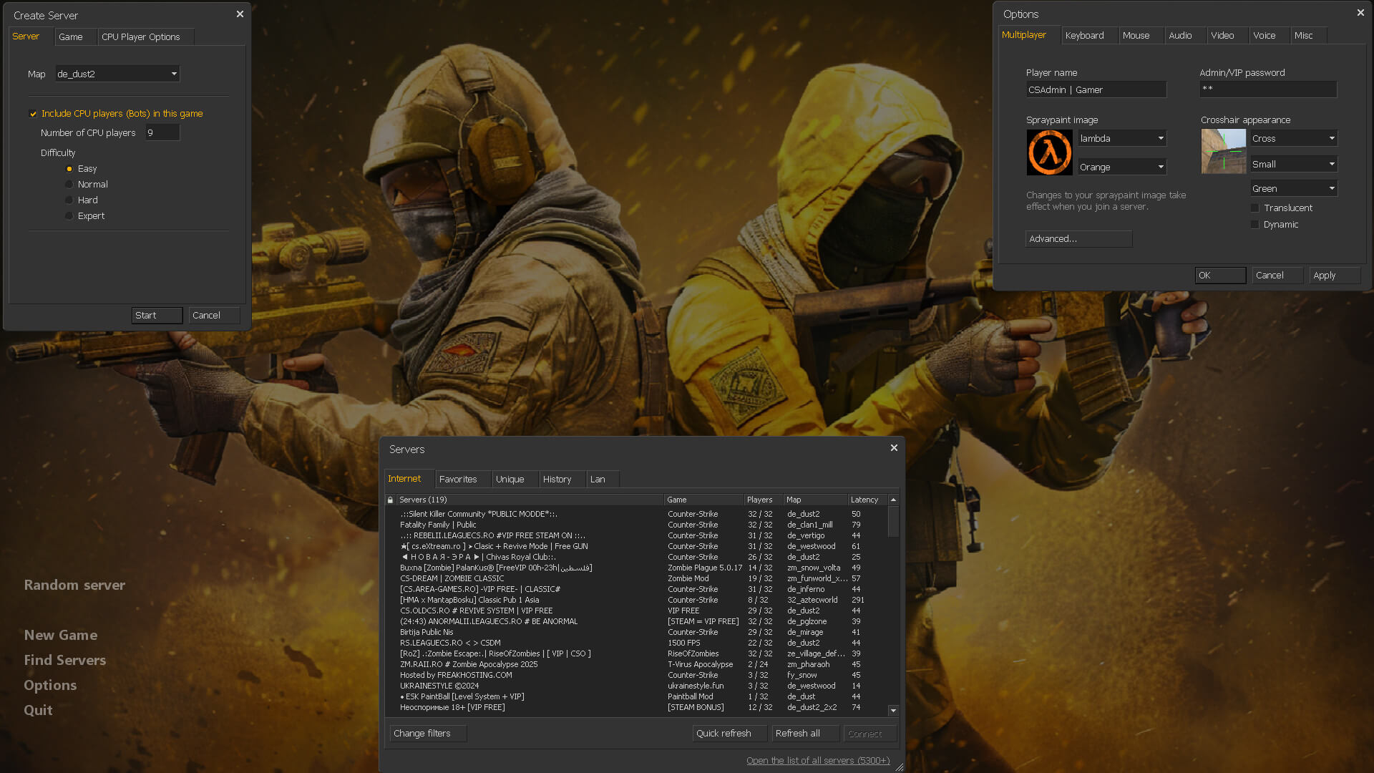Sort by the Players column header
This screenshot has height=773, width=1374.
[x=763, y=500]
